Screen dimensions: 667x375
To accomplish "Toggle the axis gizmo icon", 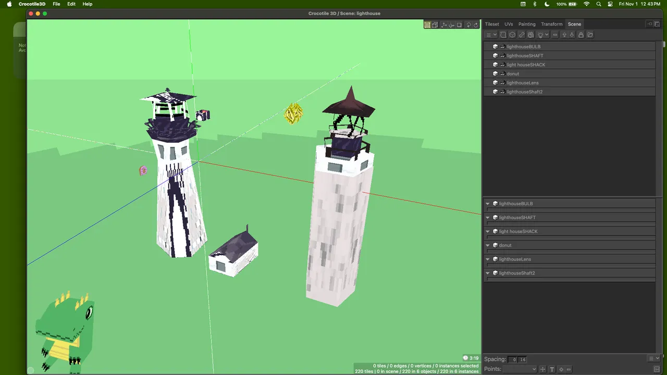I will [x=444, y=25].
